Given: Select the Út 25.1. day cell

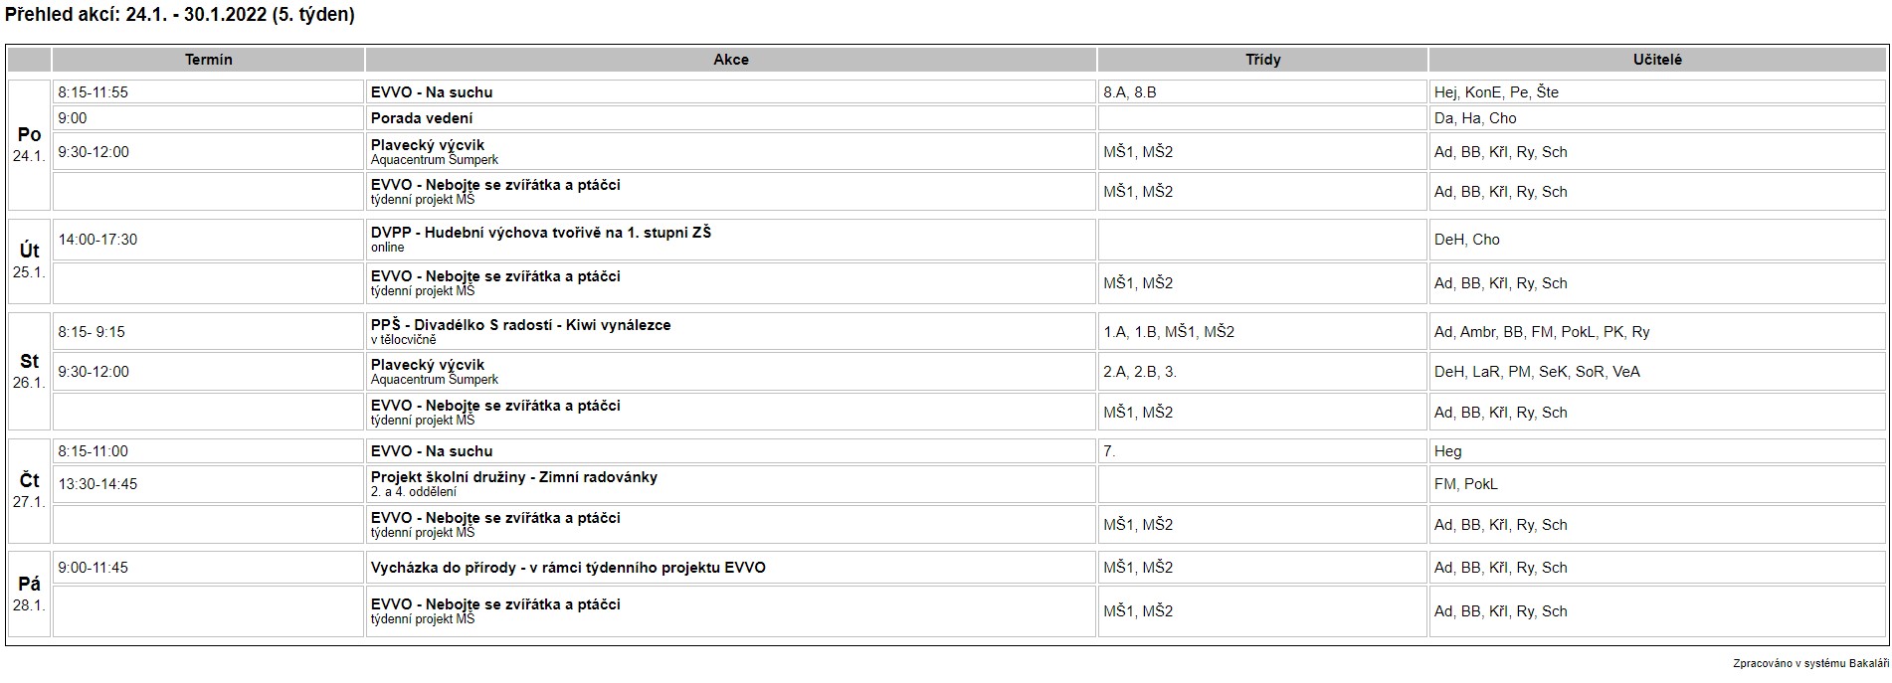Looking at the screenshot, I should (x=29, y=260).
